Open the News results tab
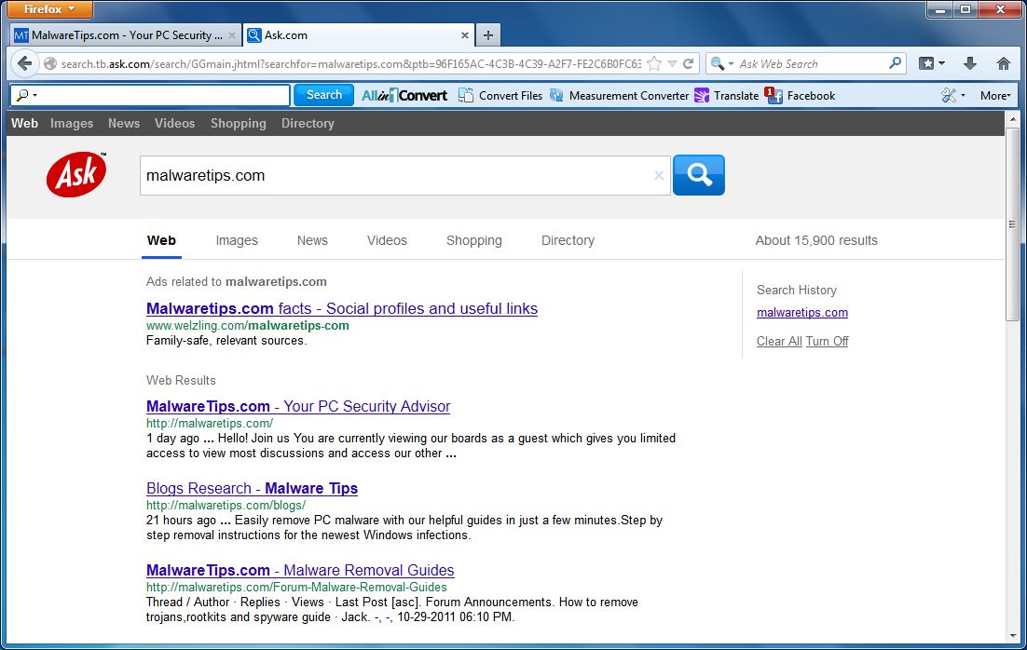This screenshot has width=1027, height=650. [x=312, y=240]
